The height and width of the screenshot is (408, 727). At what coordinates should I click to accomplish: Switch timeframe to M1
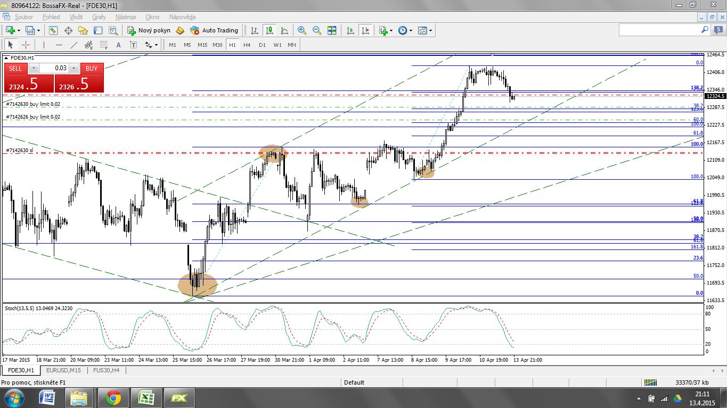(173, 45)
